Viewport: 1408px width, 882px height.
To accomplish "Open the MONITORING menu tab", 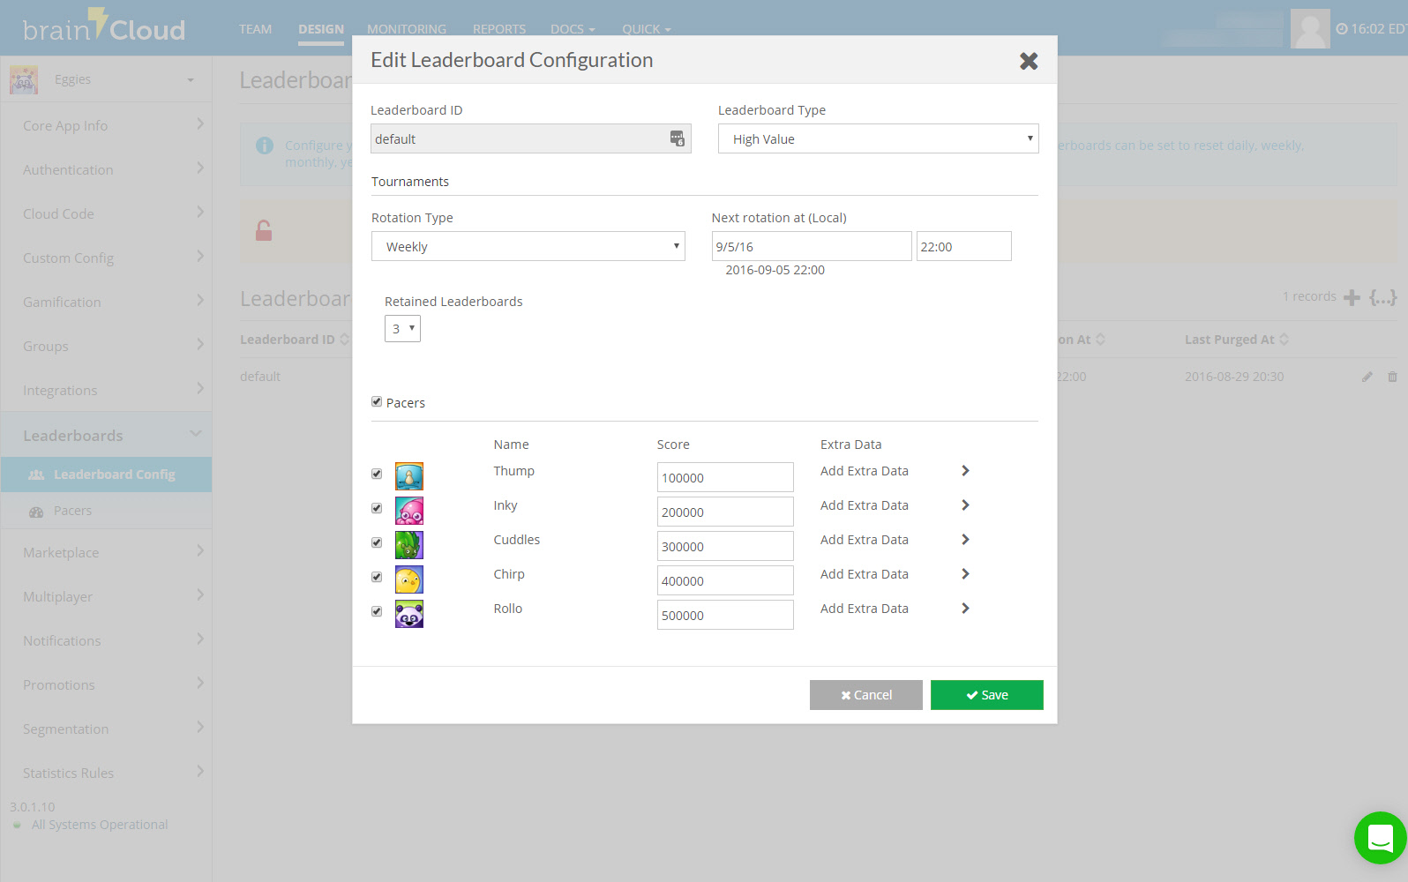I will point(406,29).
